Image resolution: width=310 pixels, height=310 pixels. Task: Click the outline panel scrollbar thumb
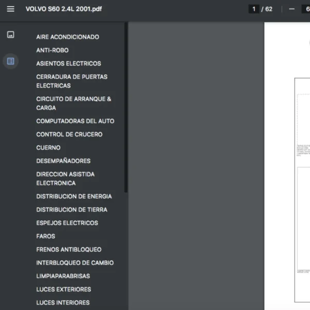click(x=126, y=107)
